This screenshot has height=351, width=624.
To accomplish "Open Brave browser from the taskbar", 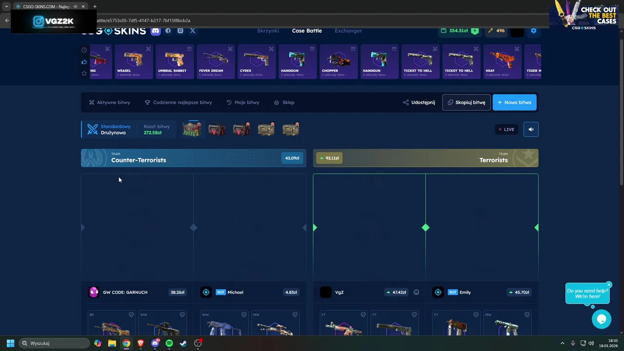I will point(141,343).
